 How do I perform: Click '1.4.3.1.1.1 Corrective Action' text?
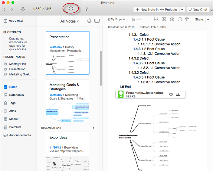tap(159, 44)
